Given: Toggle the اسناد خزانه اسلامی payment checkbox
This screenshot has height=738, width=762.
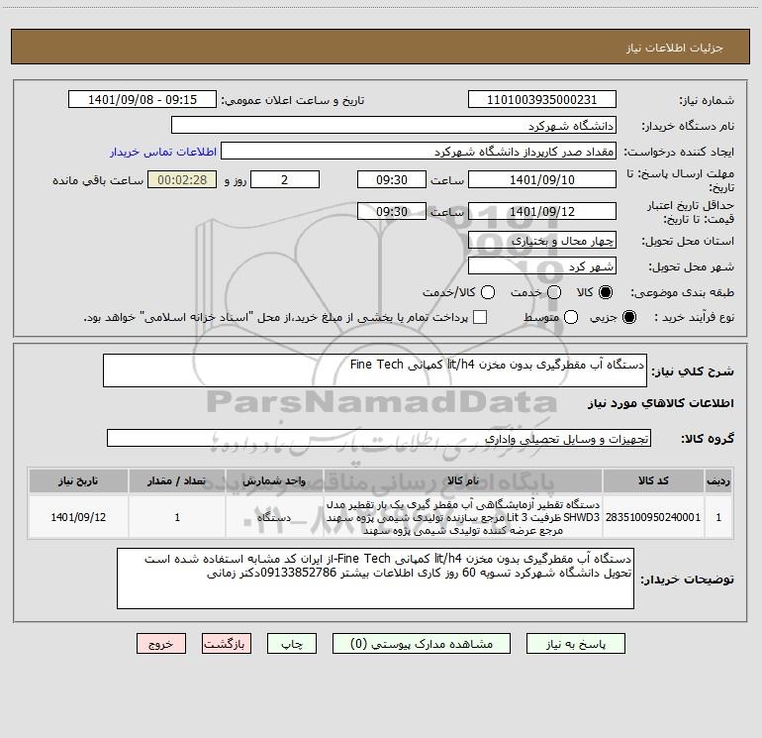Looking at the screenshot, I should [480, 317].
